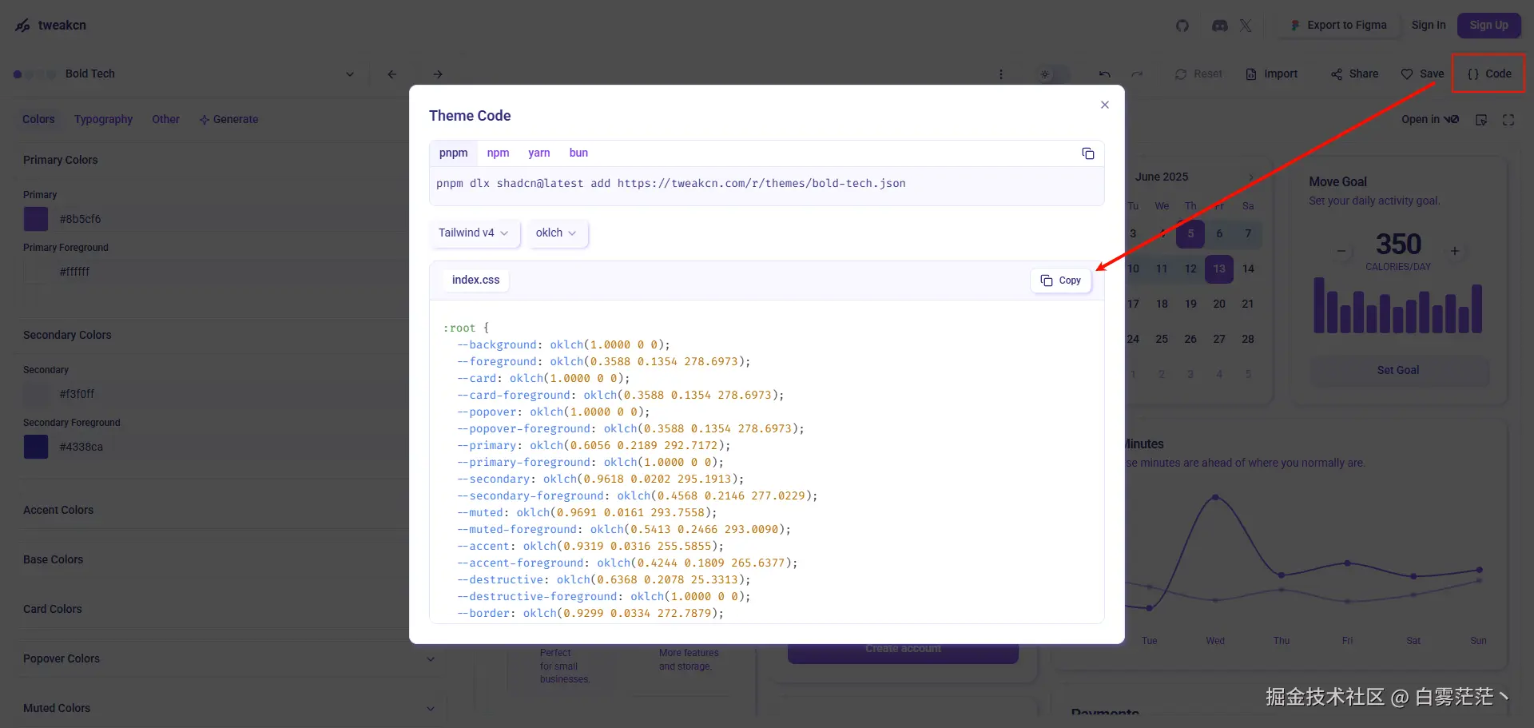Open the oklch color format dropdown
The width and height of the screenshot is (1534, 728).
[x=556, y=233]
